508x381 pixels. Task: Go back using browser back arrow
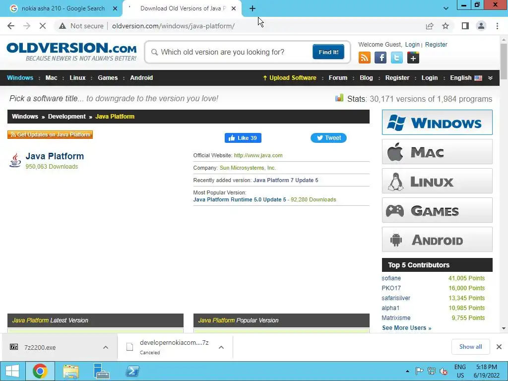(11, 26)
